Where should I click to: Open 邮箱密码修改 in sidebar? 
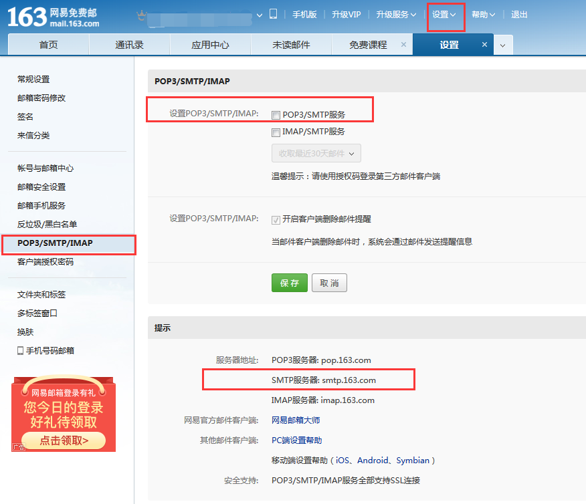point(41,98)
